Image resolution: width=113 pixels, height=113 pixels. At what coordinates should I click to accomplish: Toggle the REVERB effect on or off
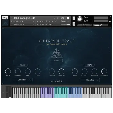pyautogui.click(x=23, y=65)
